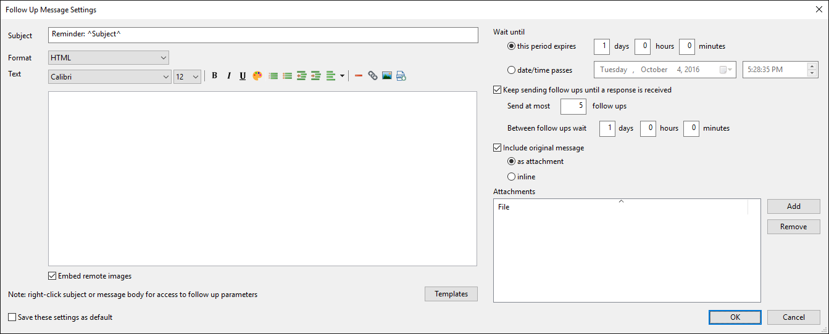Click Between follow ups days field
Screen dimensions: 829x334
pos(607,128)
